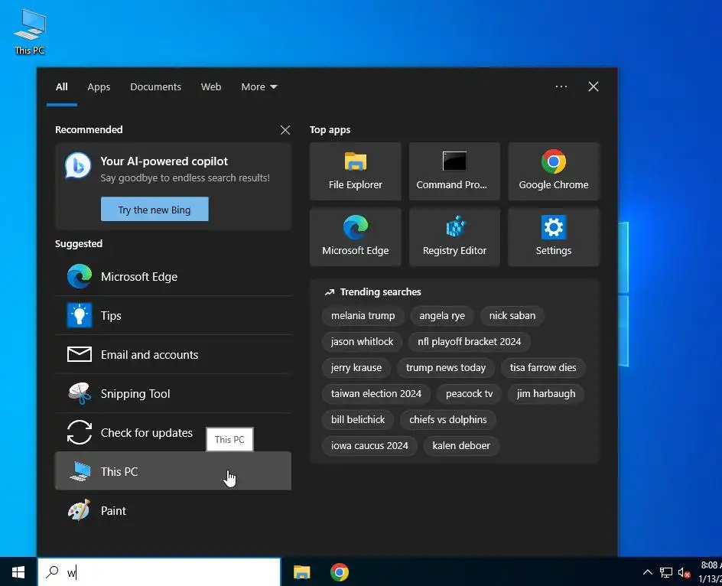Click the network tray icon

pyautogui.click(x=666, y=573)
